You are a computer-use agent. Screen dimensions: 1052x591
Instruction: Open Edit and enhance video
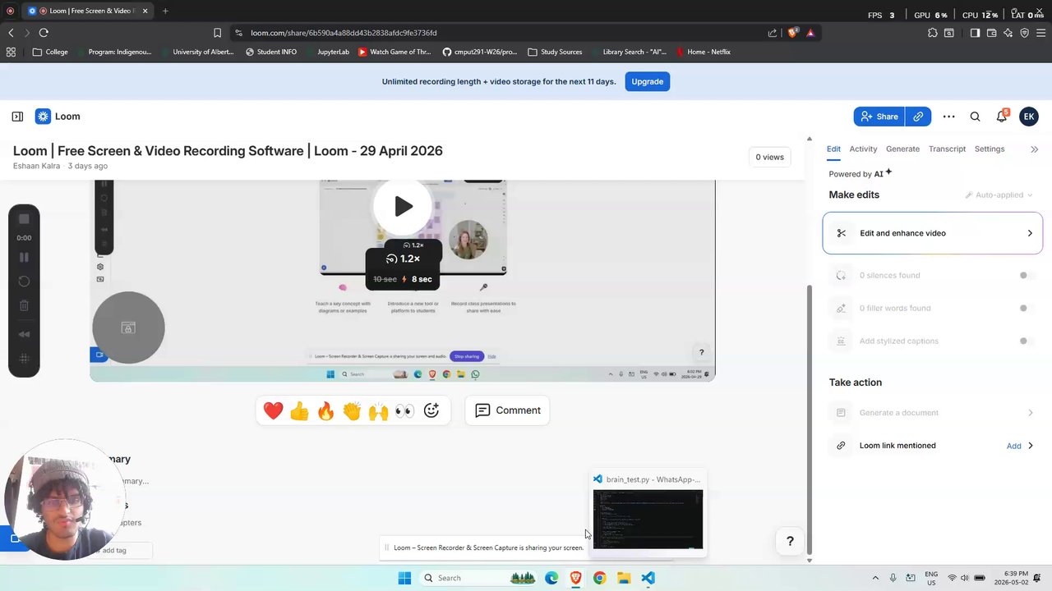tap(933, 233)
